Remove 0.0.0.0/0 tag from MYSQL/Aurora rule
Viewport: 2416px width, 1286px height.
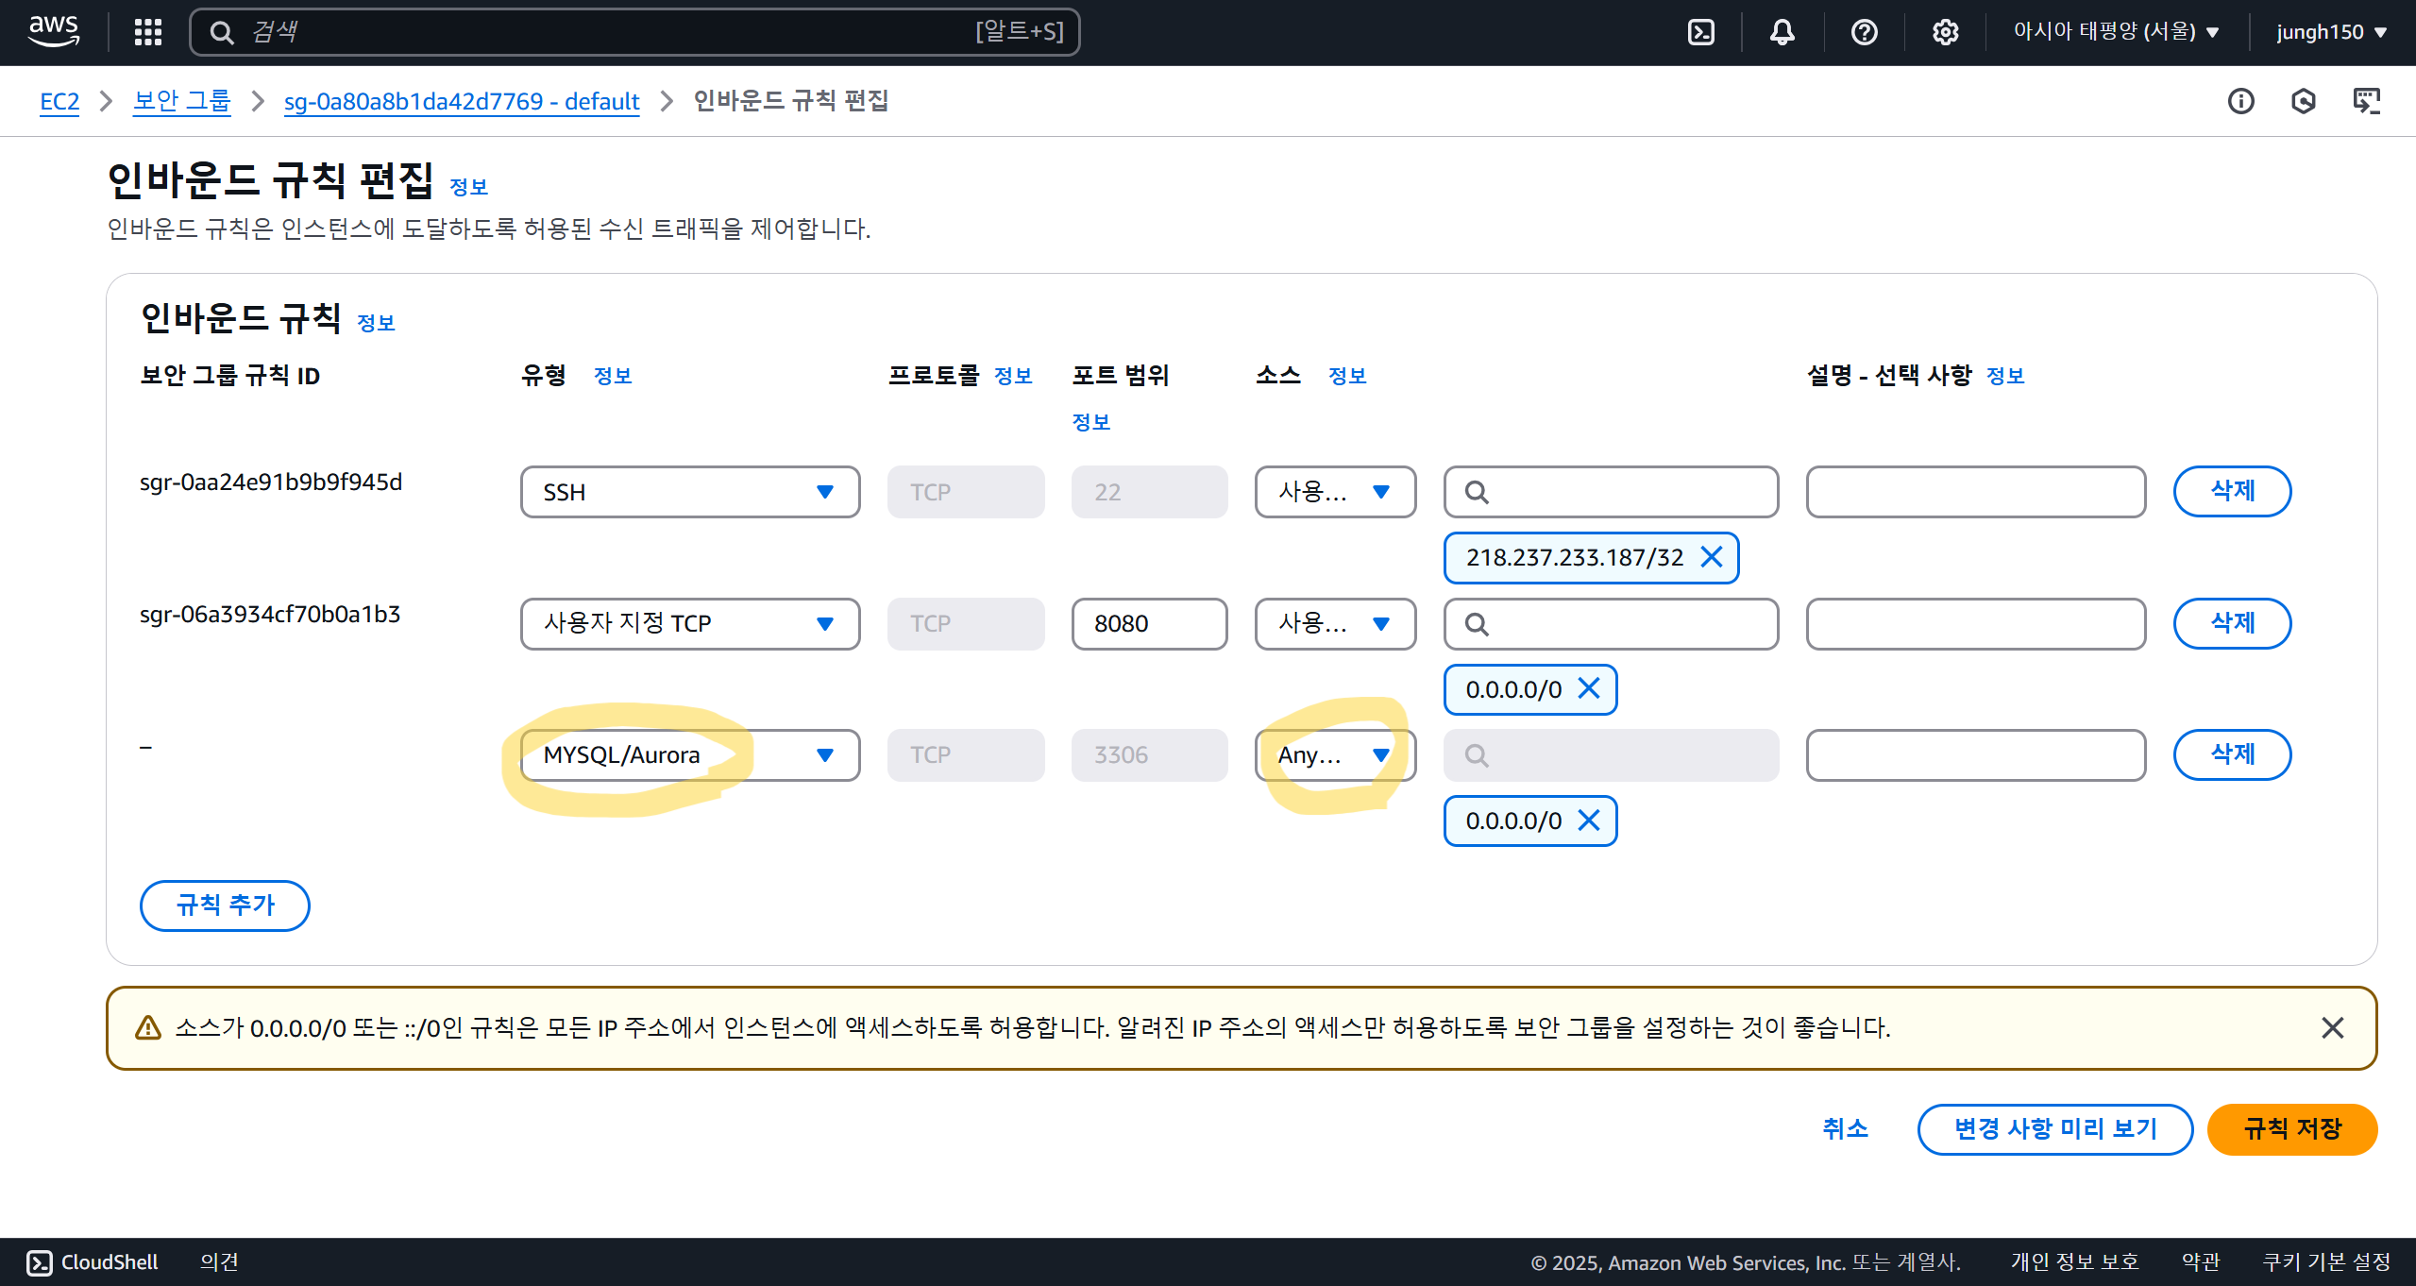pos(1590,820)
